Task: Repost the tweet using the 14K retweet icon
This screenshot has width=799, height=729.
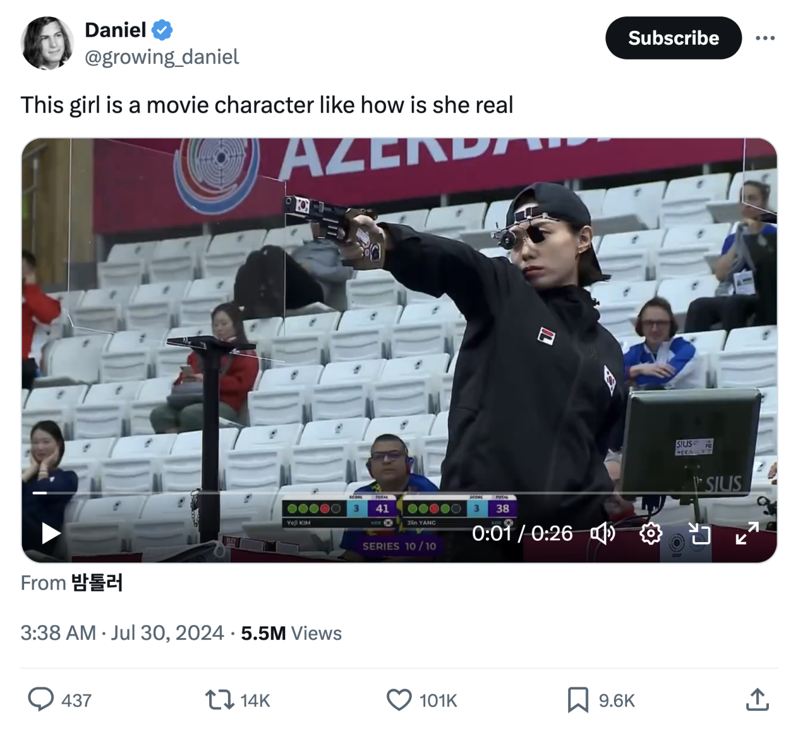Action: coord(218,700)
